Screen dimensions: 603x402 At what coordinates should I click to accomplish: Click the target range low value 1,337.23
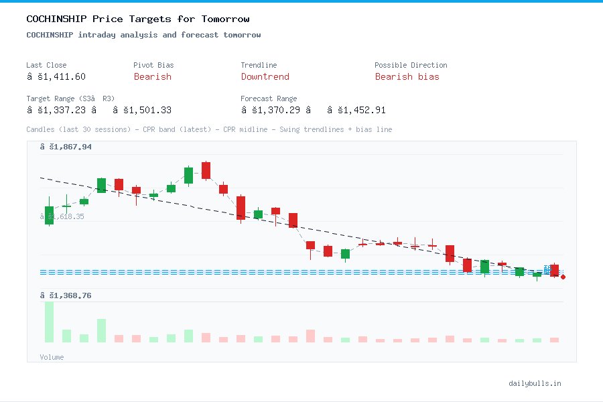(x=56, y=110)
